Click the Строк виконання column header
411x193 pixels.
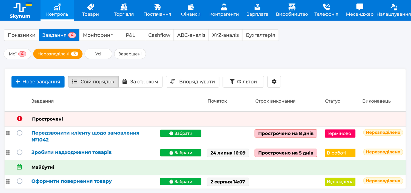[275, 101]
